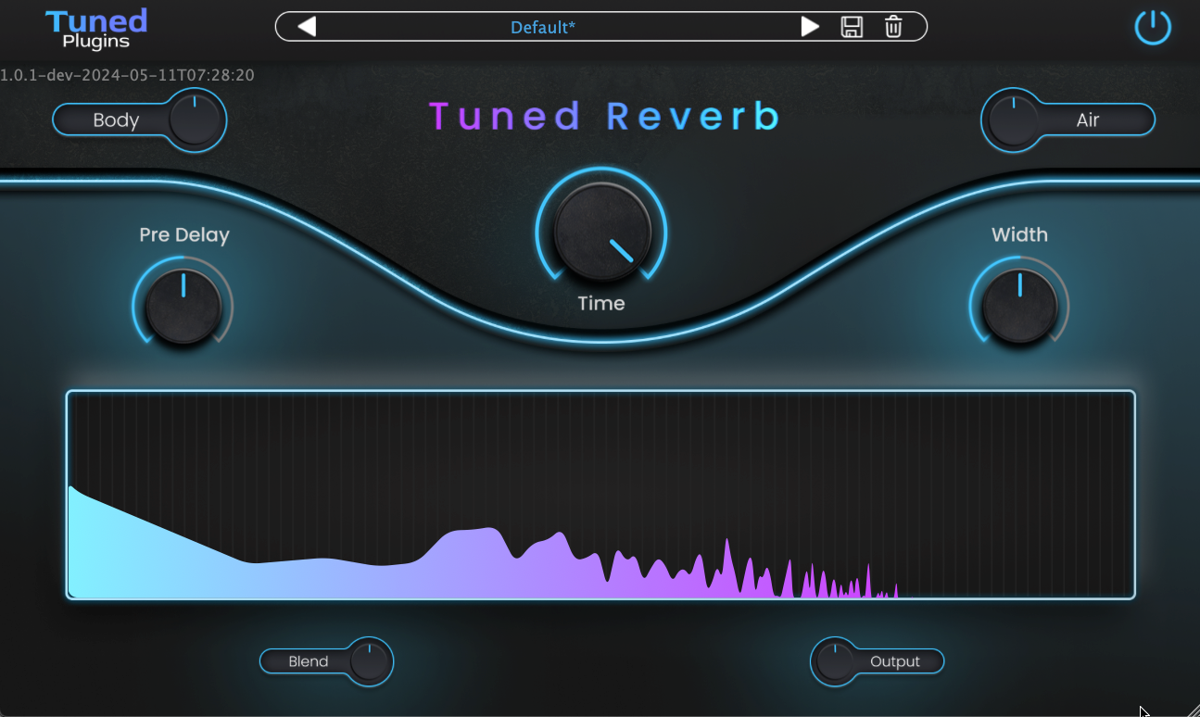Click the Body label text

116,120
